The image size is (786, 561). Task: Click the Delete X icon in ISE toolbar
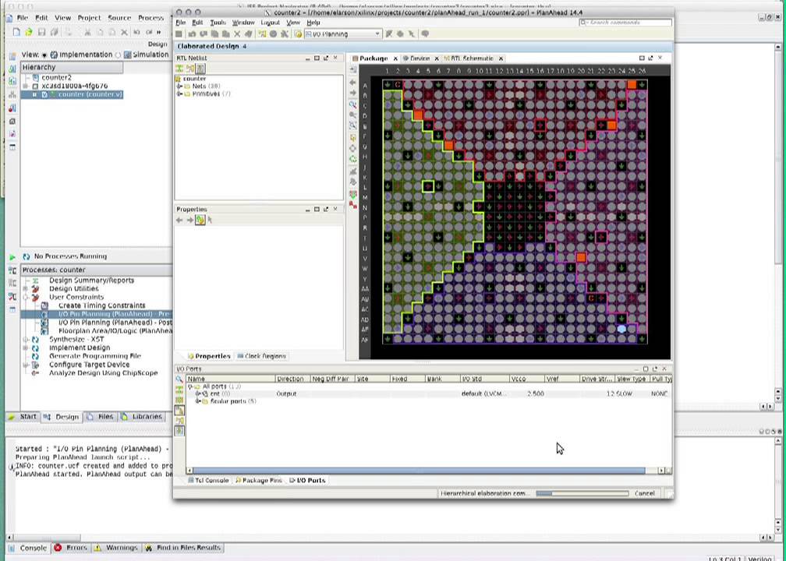tap(125, 32)
